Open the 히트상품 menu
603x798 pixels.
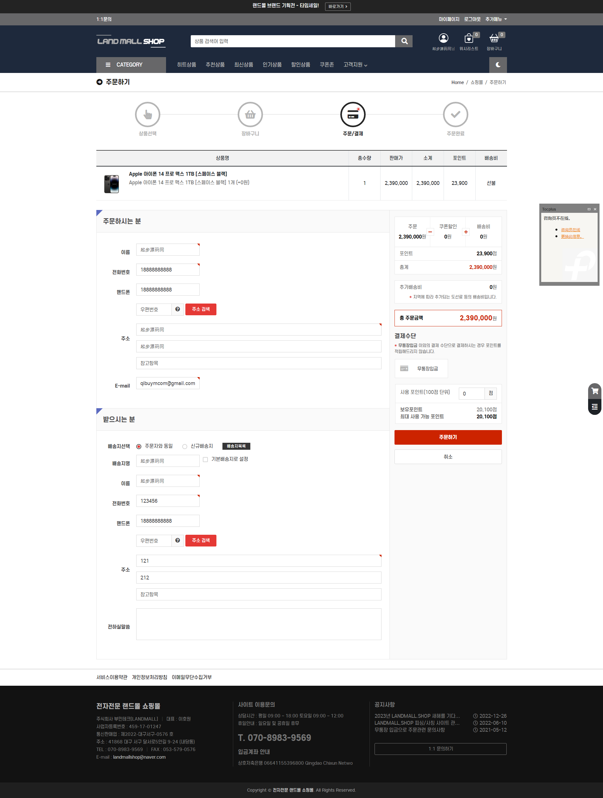tap(187, 65)
